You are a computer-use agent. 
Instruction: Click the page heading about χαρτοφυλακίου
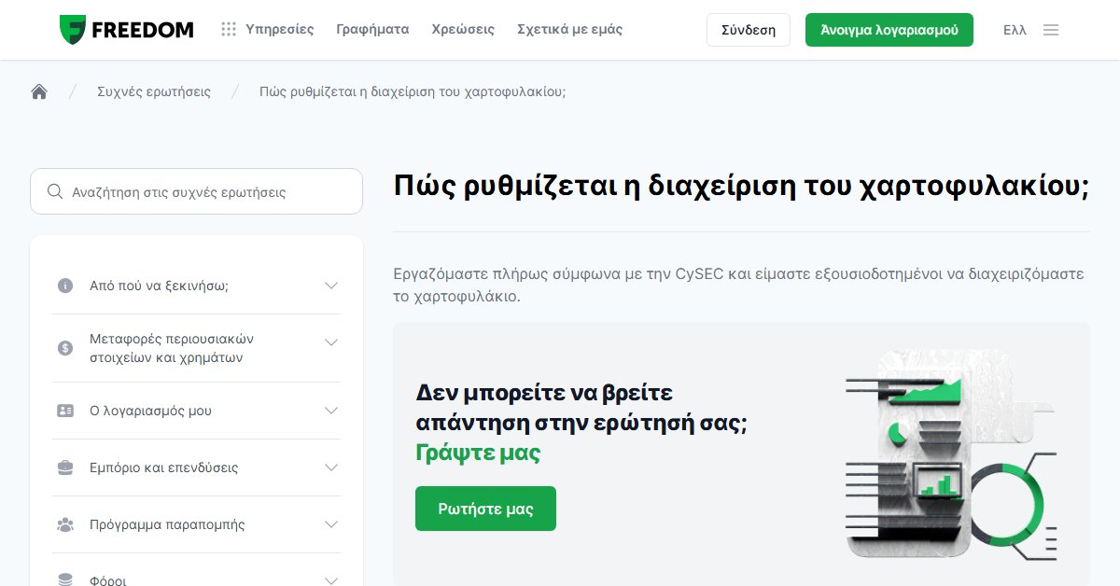741,186
